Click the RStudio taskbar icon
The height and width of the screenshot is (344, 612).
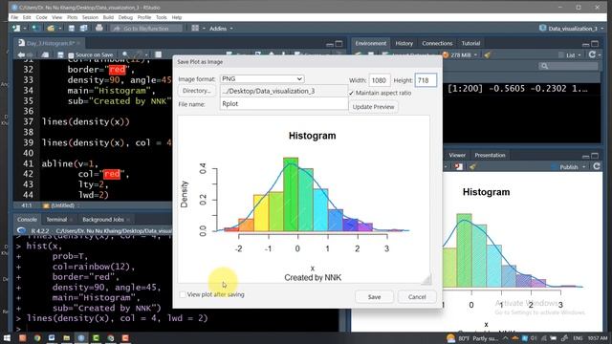(81, 337)
